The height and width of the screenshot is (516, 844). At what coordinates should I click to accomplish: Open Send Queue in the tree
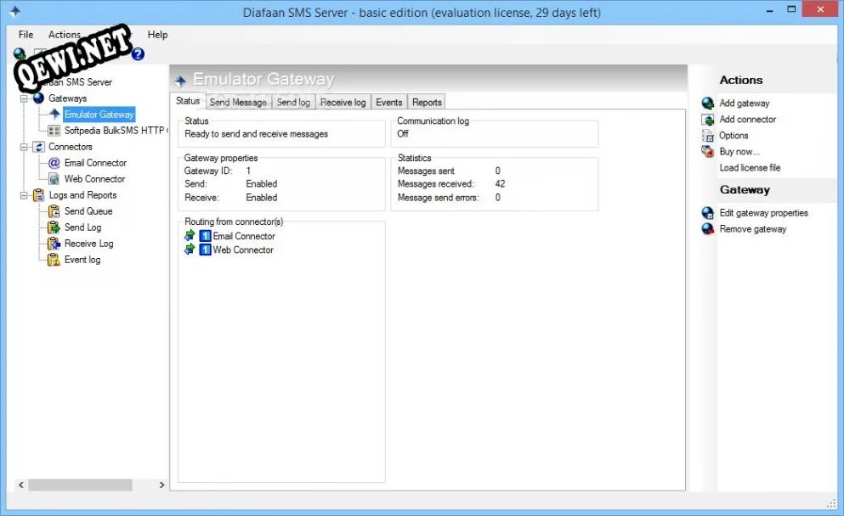88,211
